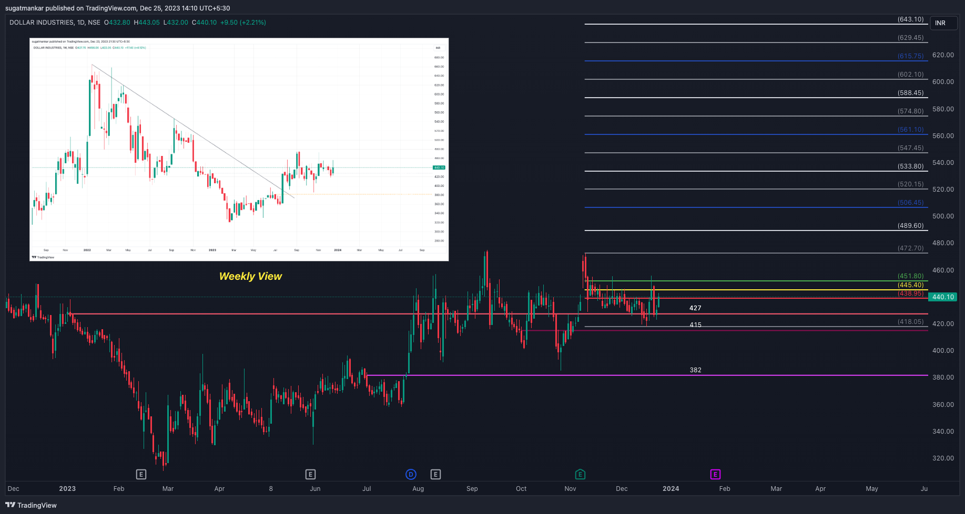Select the red (438.95) level label
965x514 pixels.
tap(911, 293)
